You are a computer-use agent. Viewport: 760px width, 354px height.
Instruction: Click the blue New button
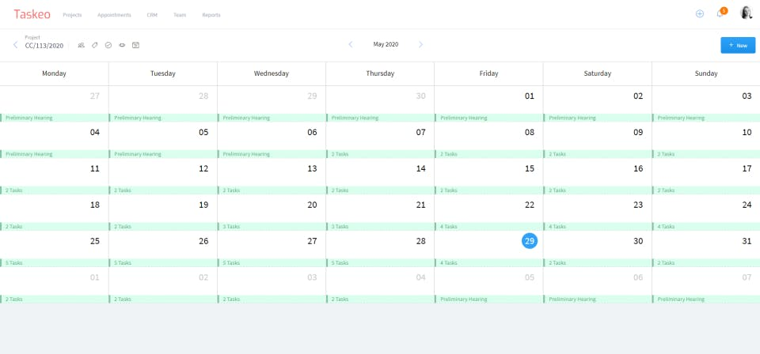coord(738,46)
